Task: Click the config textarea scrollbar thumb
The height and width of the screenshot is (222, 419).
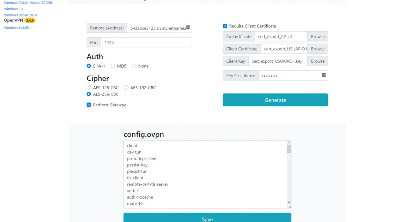Action: [289, 149]
